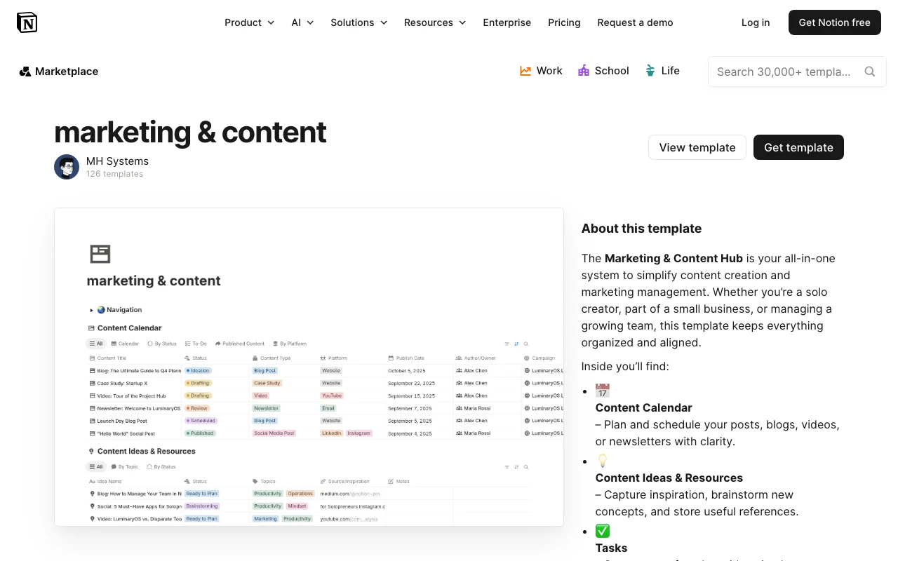Click Get Notion free button
Viewport: 898px width, 561px height.
coord(835,22)
